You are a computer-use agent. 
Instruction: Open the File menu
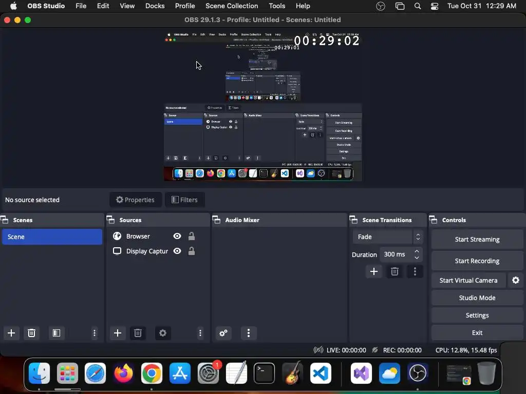81,6
